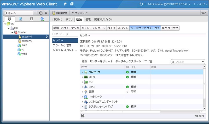Switch to the はじめに tab
The image size is (209, 124).
57,20
